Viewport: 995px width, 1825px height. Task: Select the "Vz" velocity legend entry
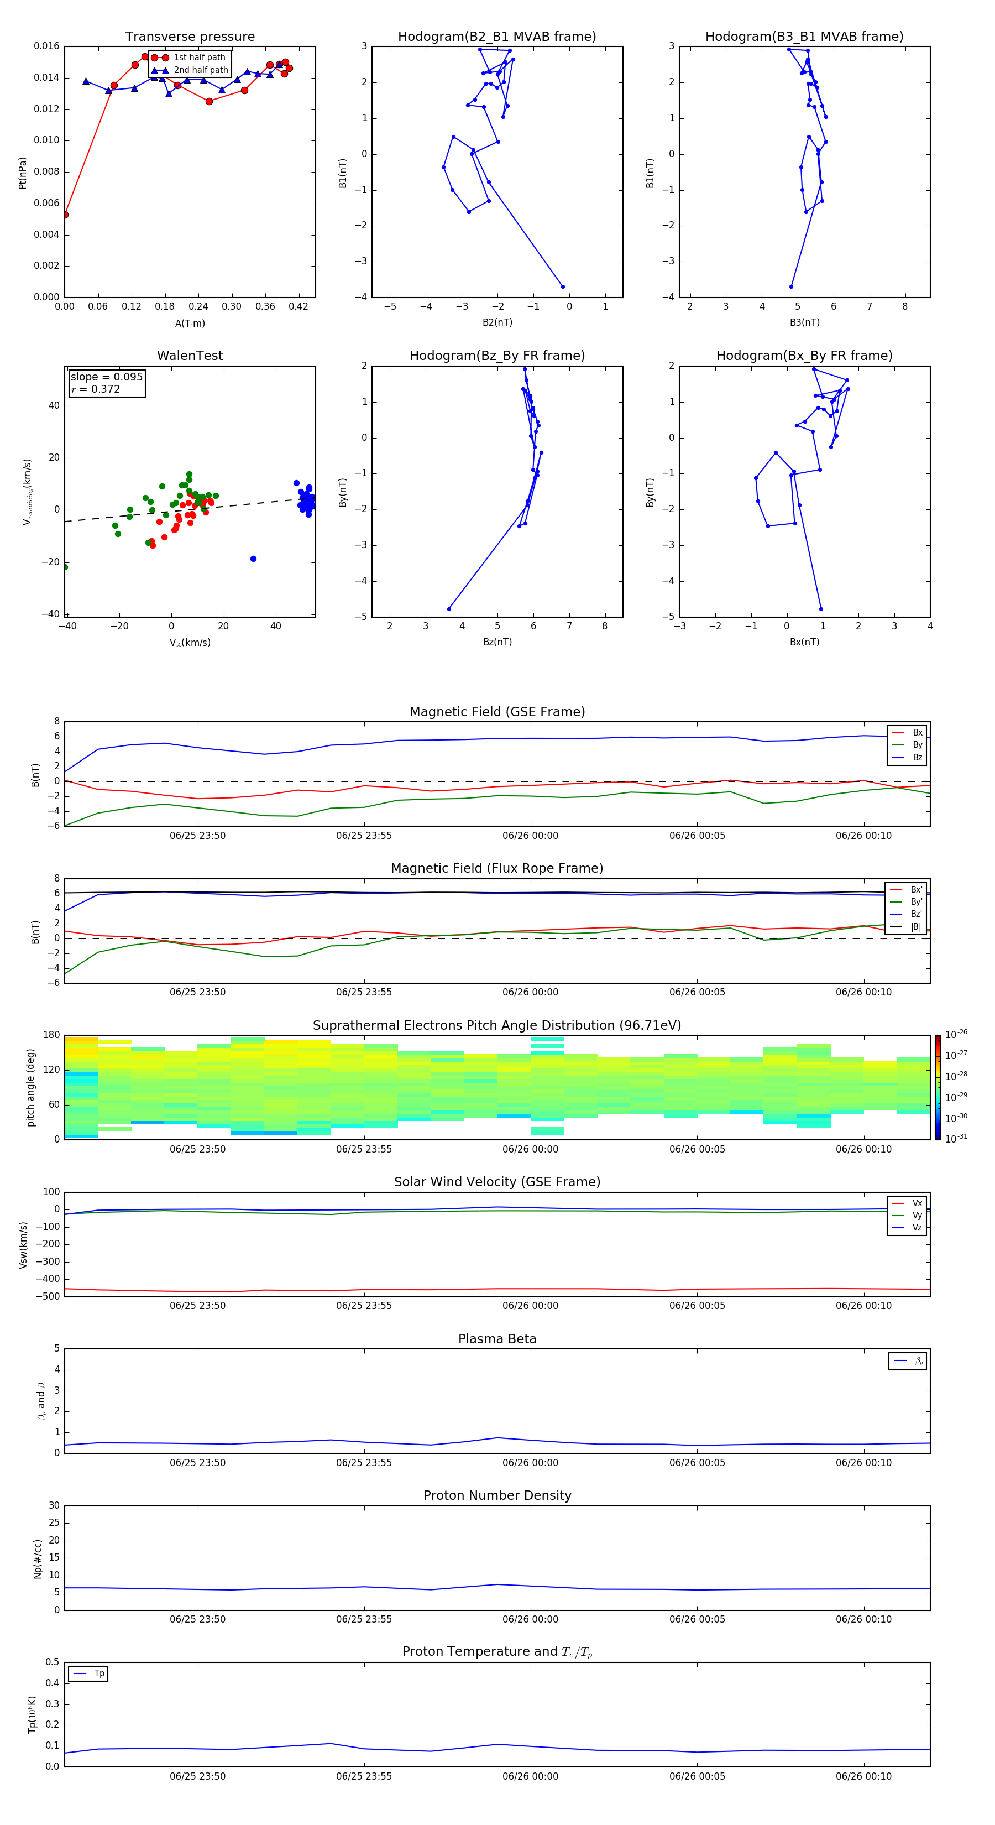(907, 1228)
